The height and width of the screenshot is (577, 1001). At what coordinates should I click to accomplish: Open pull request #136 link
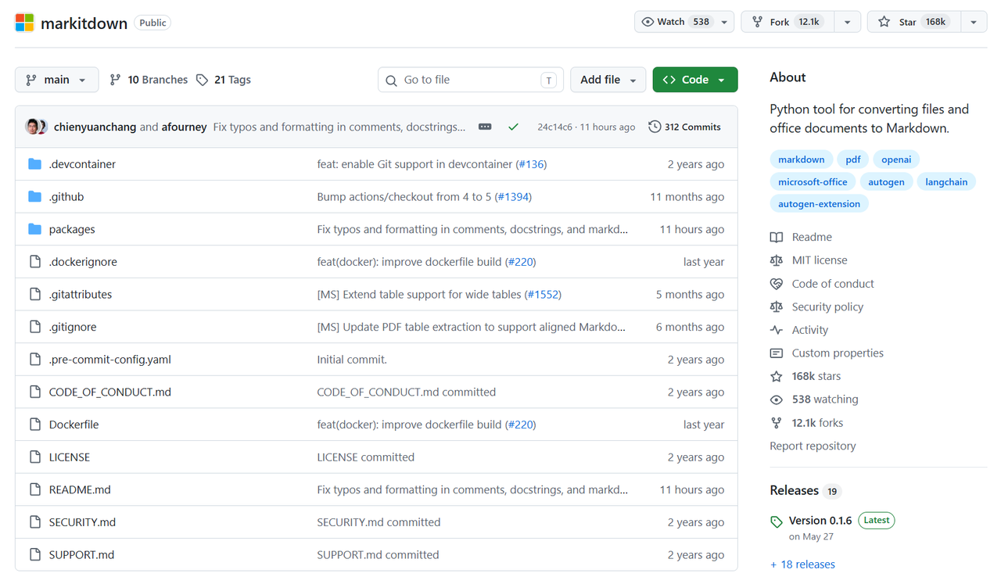531,164
